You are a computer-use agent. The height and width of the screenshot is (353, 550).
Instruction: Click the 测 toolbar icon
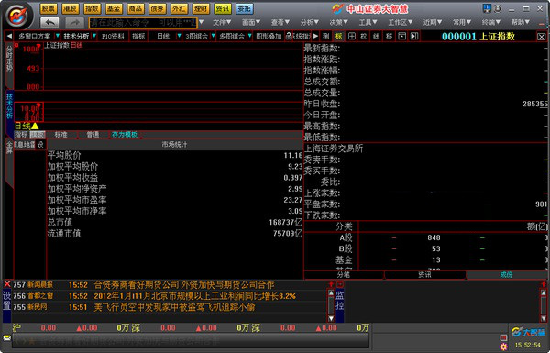pyautogui.click(x=325, y=36)
